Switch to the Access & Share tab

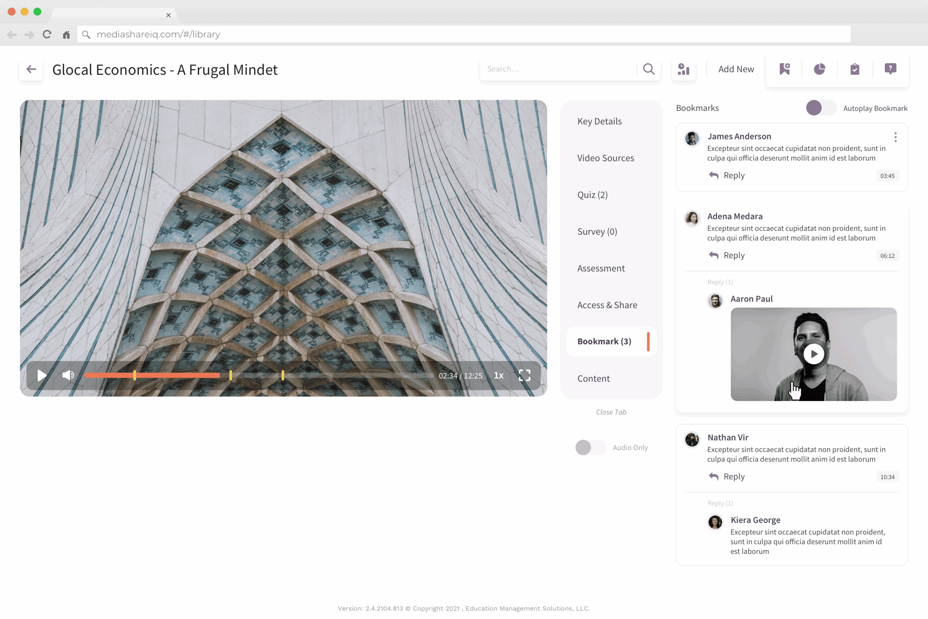point(607,305)
